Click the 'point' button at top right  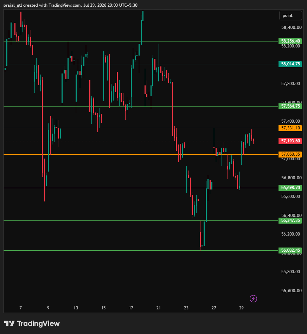pos(290,15)
